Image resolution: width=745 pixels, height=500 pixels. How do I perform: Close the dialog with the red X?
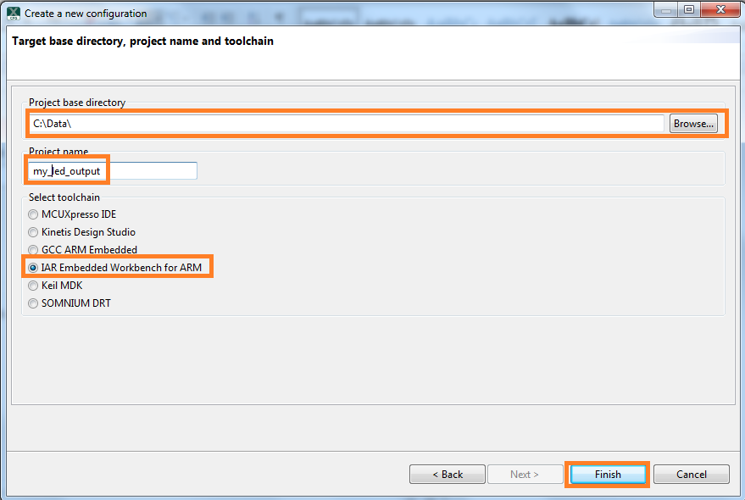pos(718,10)
